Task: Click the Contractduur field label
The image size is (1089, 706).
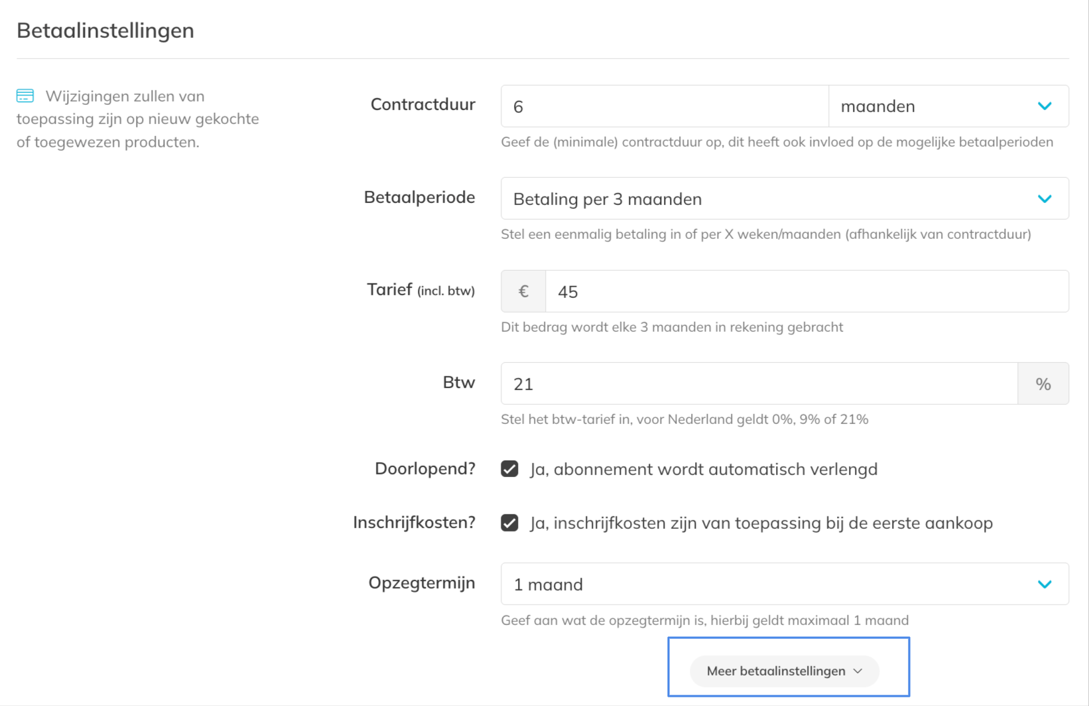Action: click(422, 104)
